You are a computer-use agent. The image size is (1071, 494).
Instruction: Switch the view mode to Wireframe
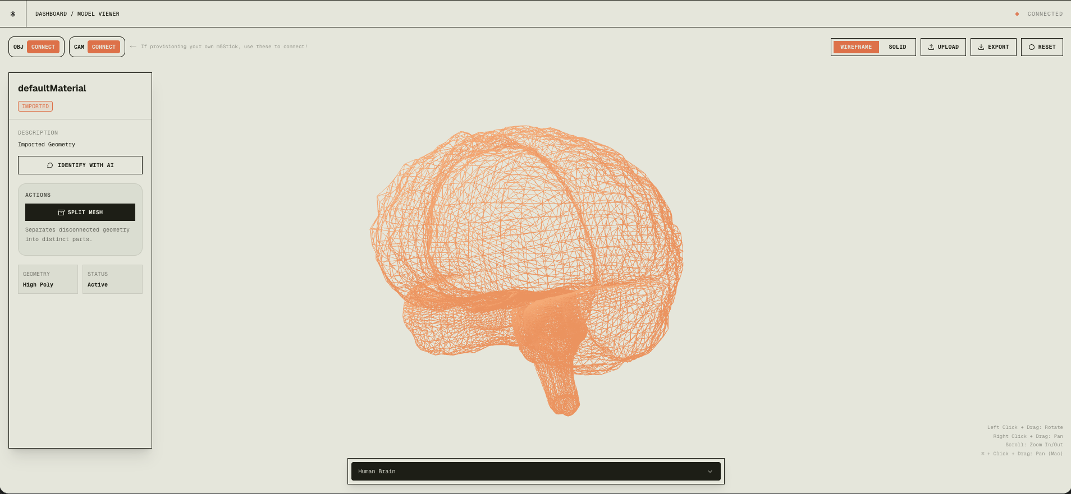856,47
